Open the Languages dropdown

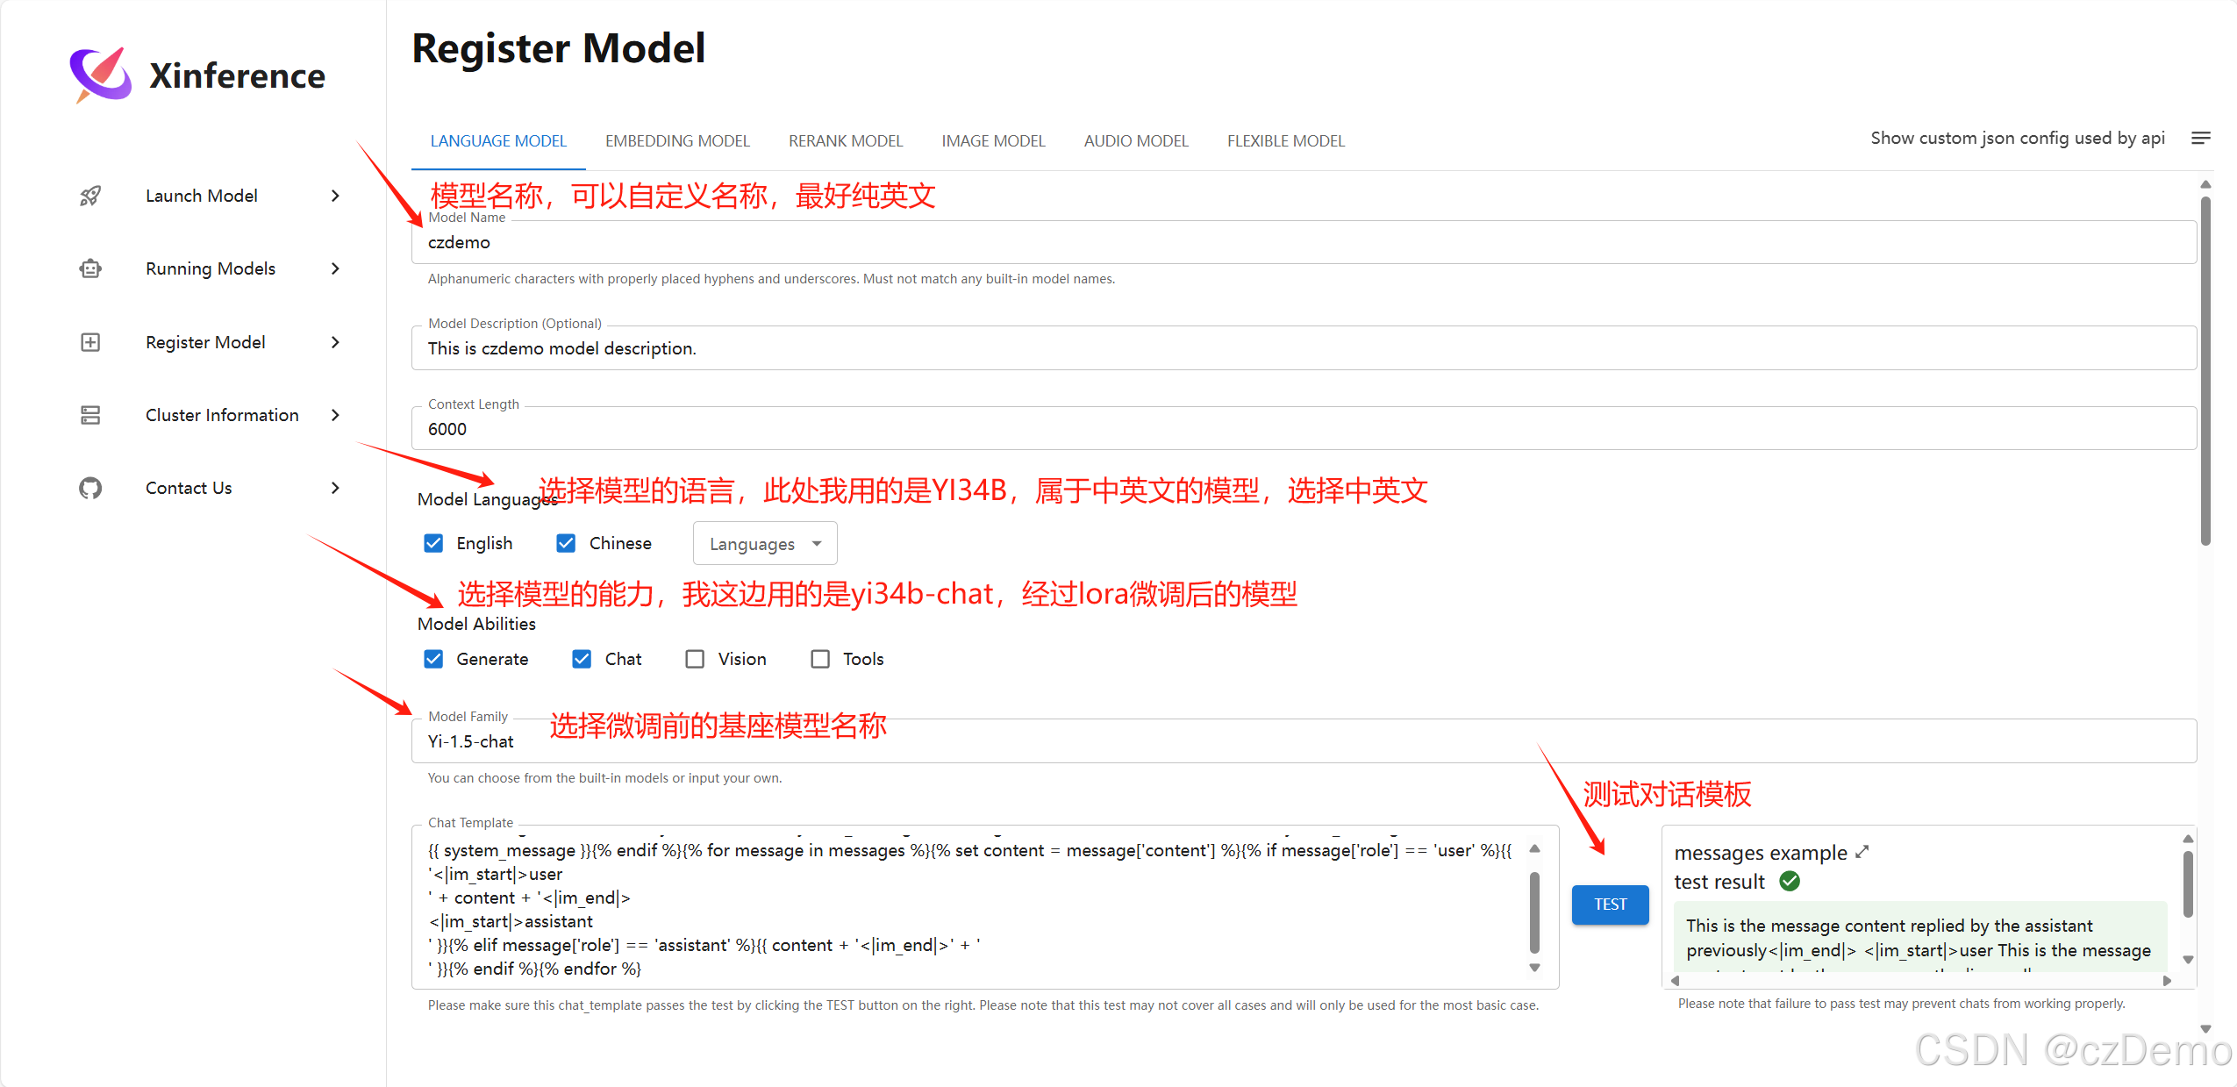pos(765,544)
